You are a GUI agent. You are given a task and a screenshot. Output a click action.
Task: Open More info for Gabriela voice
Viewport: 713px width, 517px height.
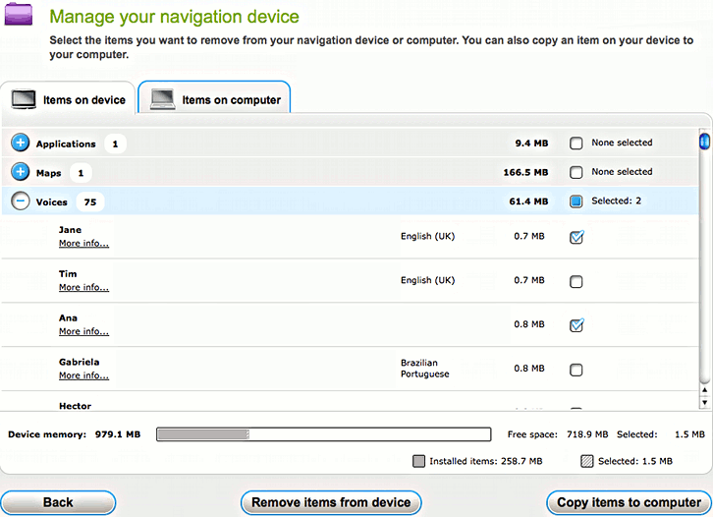point(83,375)
